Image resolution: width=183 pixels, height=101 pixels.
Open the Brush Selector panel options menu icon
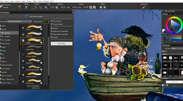73,13
